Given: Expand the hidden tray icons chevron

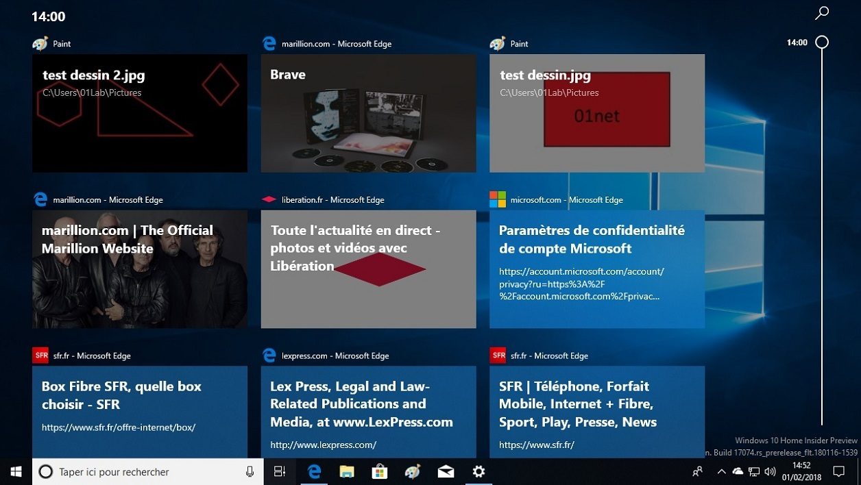Looking at the screenshot, I should [x=721, y=471].
